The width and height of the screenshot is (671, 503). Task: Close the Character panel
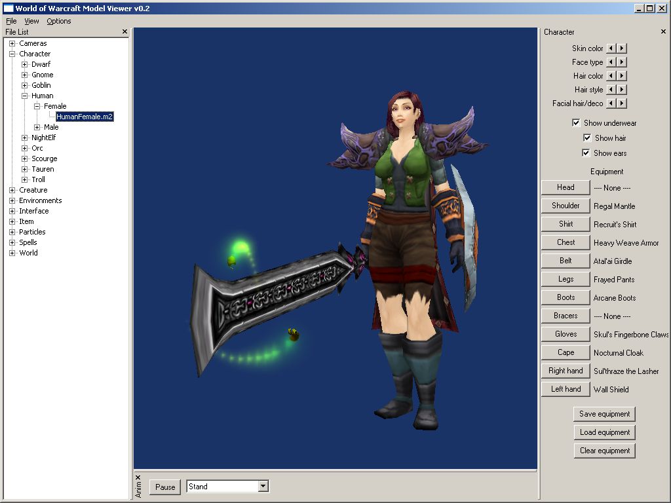pyautogui.click(x=663, y=31)
